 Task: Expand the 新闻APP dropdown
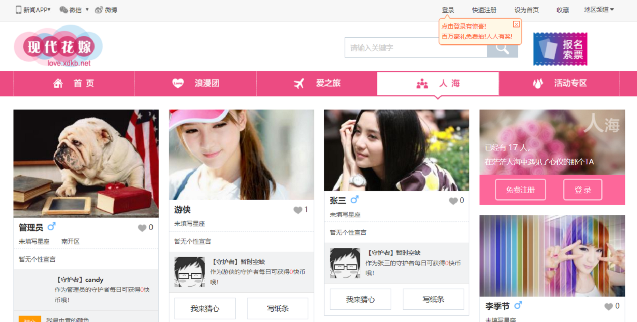tap(33, 10)
